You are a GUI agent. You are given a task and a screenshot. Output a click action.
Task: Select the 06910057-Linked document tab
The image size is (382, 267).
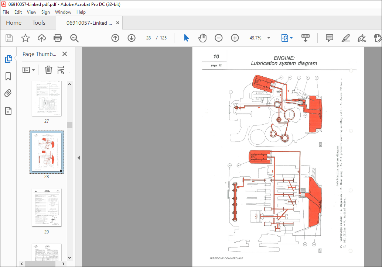[89, 23]
